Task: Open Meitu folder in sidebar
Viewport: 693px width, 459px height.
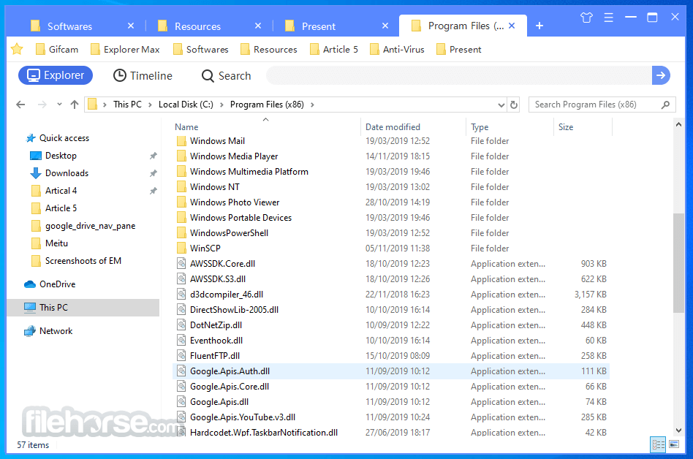Action: click(x=56, y=243)
